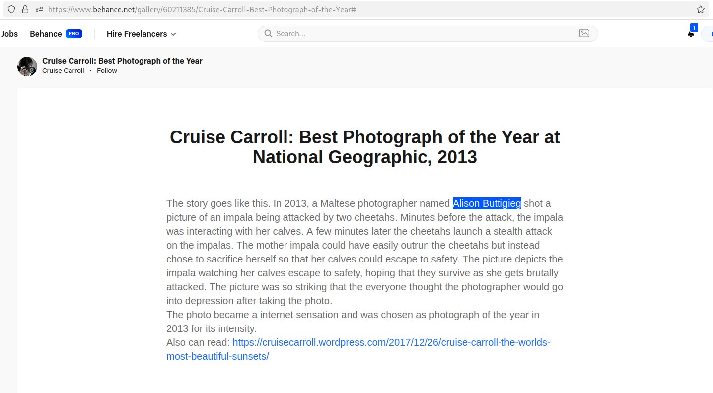Click the project title in header
713x393 pixels.
122,61
